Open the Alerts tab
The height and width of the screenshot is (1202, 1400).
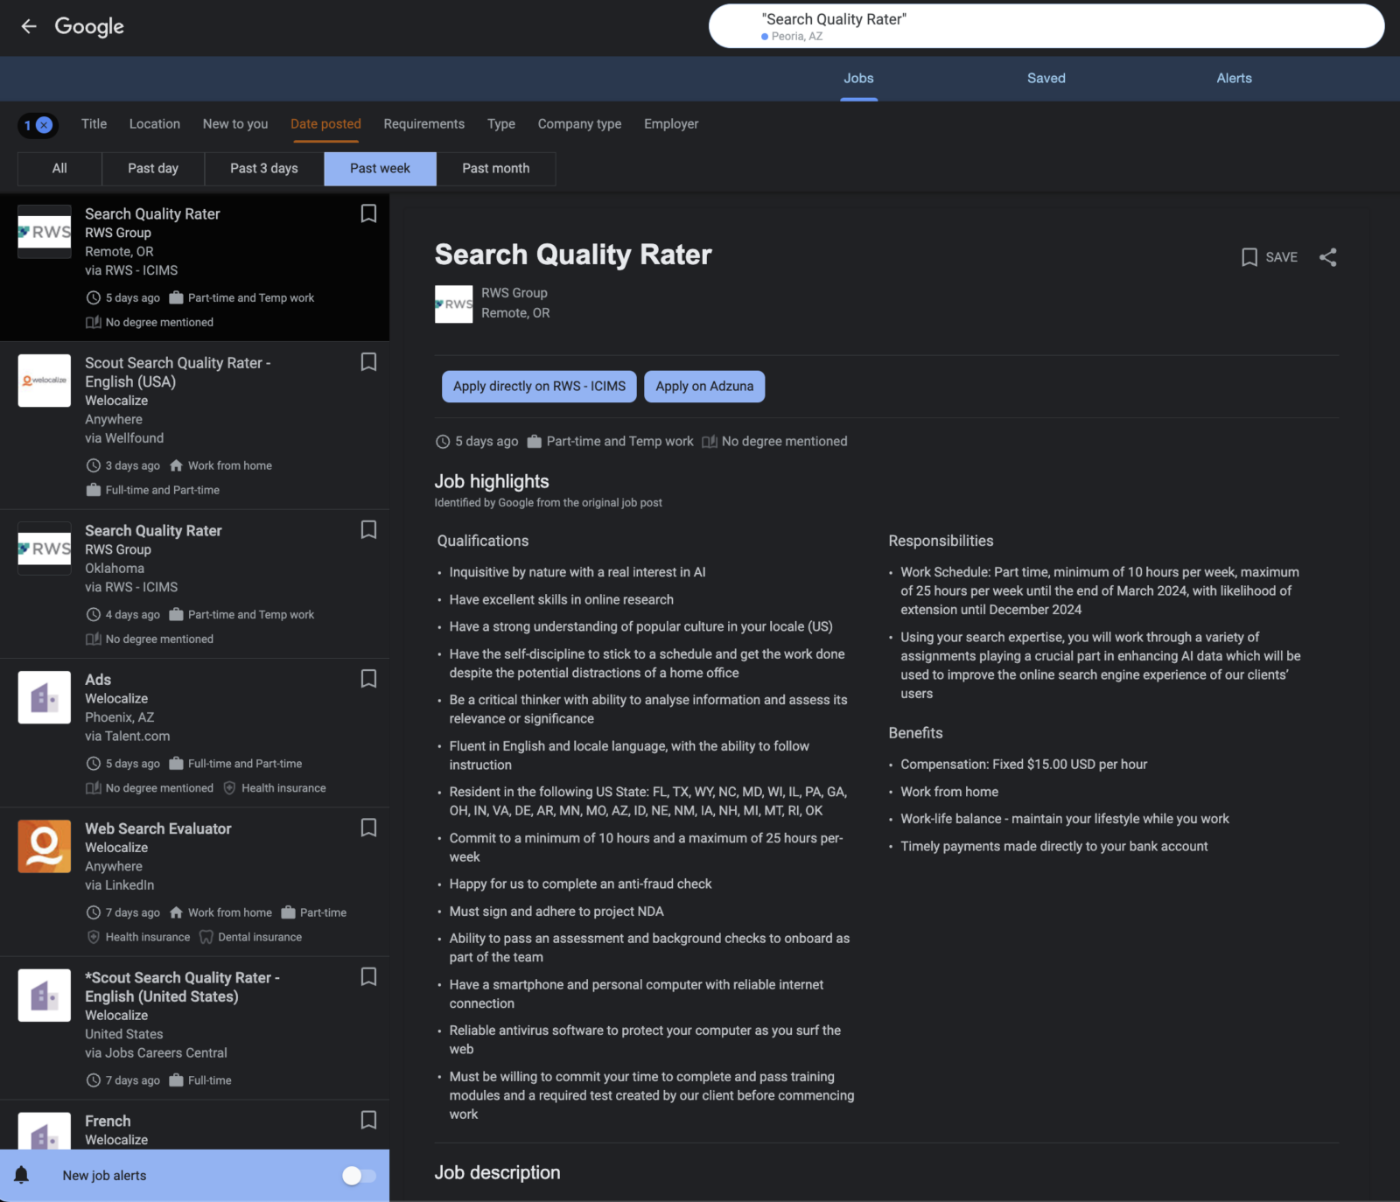pos(1234,79)
